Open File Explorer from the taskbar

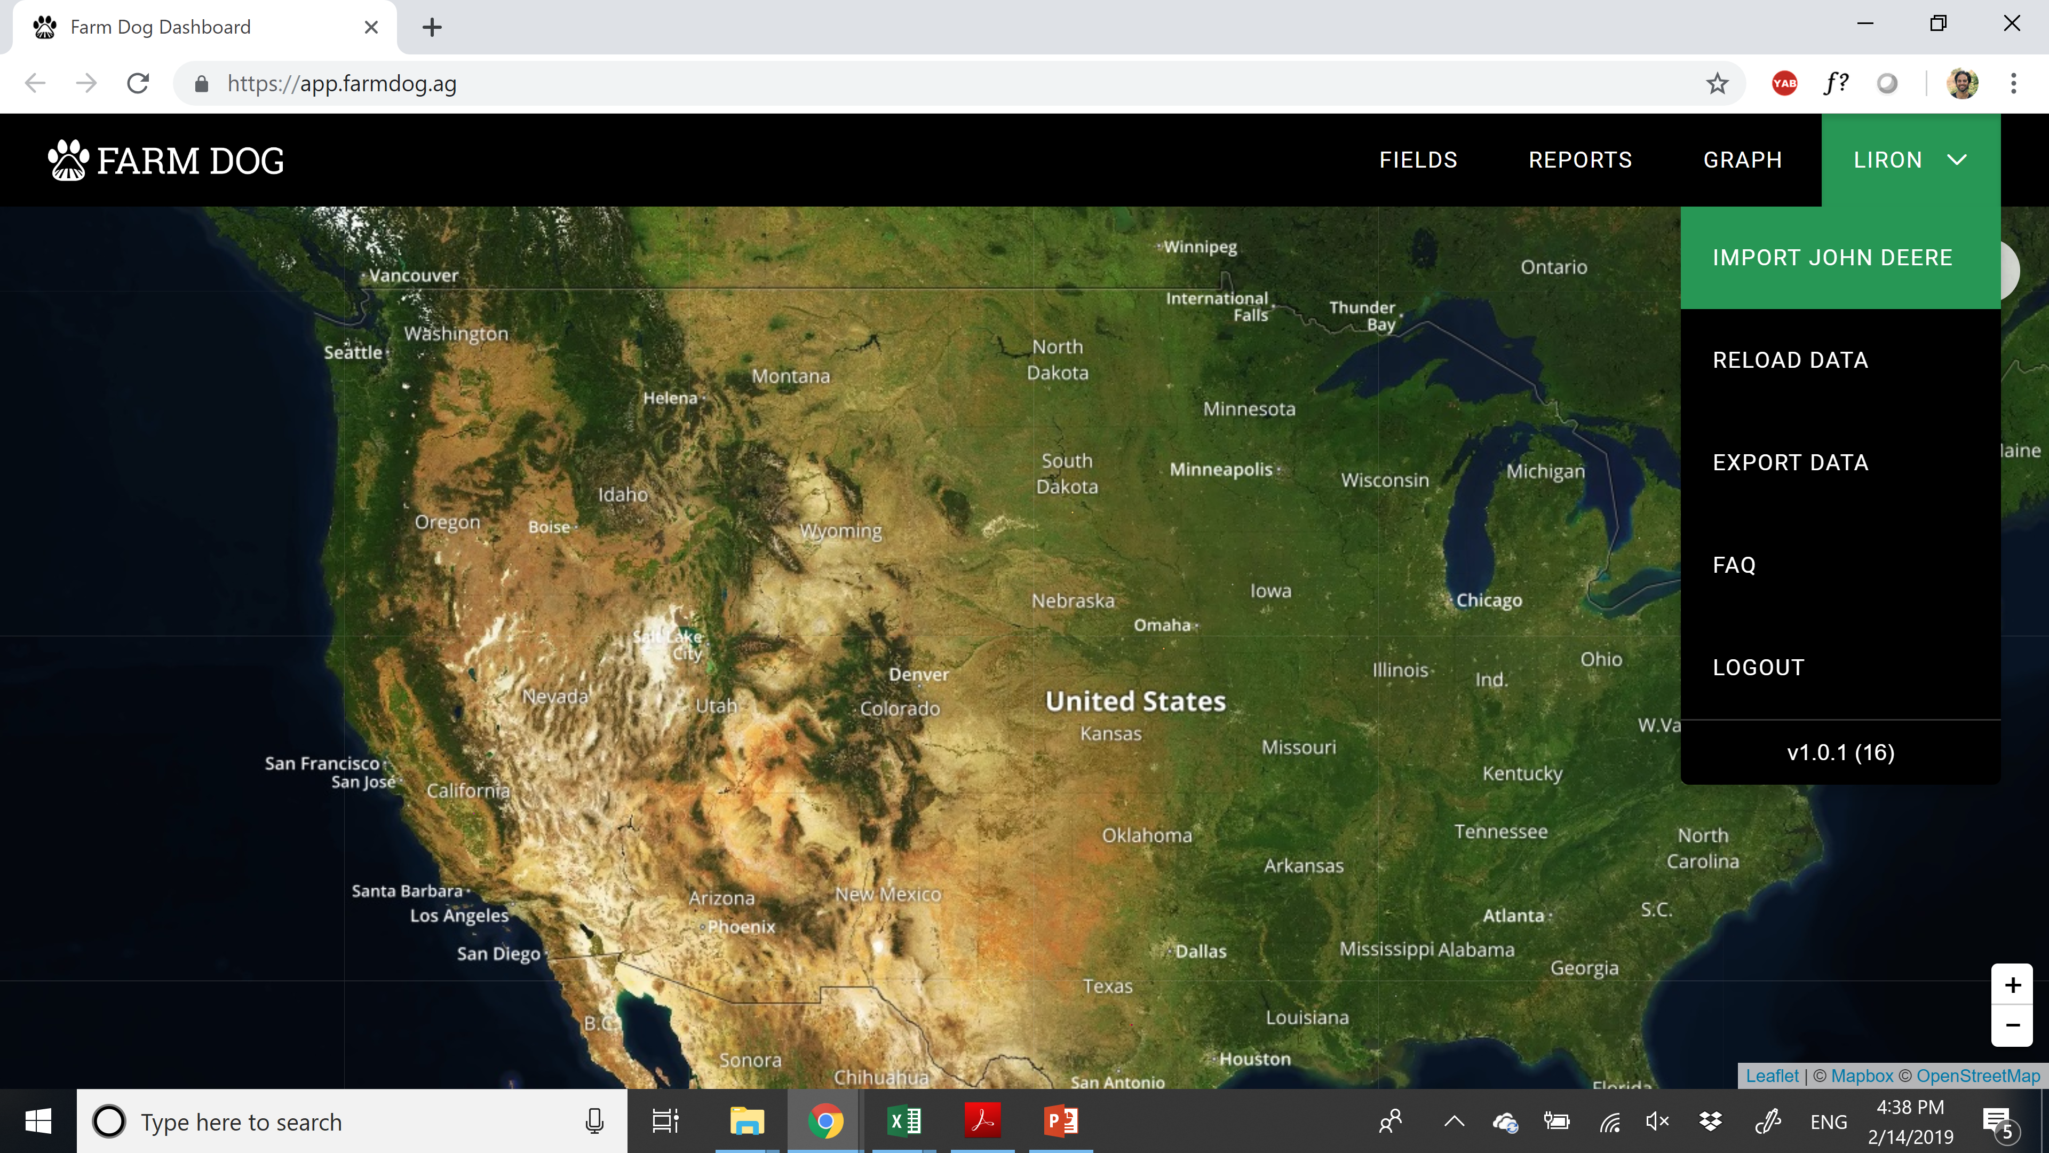point(747,1121)
